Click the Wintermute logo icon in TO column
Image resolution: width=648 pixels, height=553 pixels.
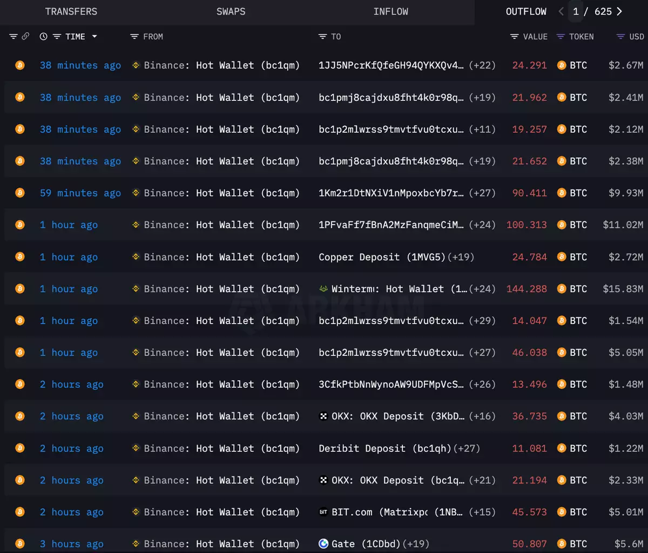pyautogui.click(x=323, y=289)
